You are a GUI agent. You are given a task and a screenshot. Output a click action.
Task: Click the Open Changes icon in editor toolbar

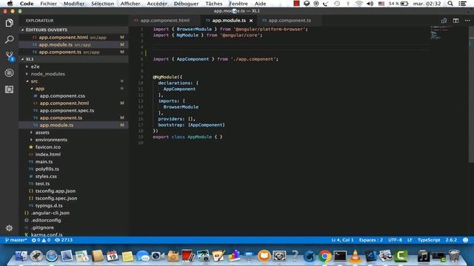[x=444, y=21]
